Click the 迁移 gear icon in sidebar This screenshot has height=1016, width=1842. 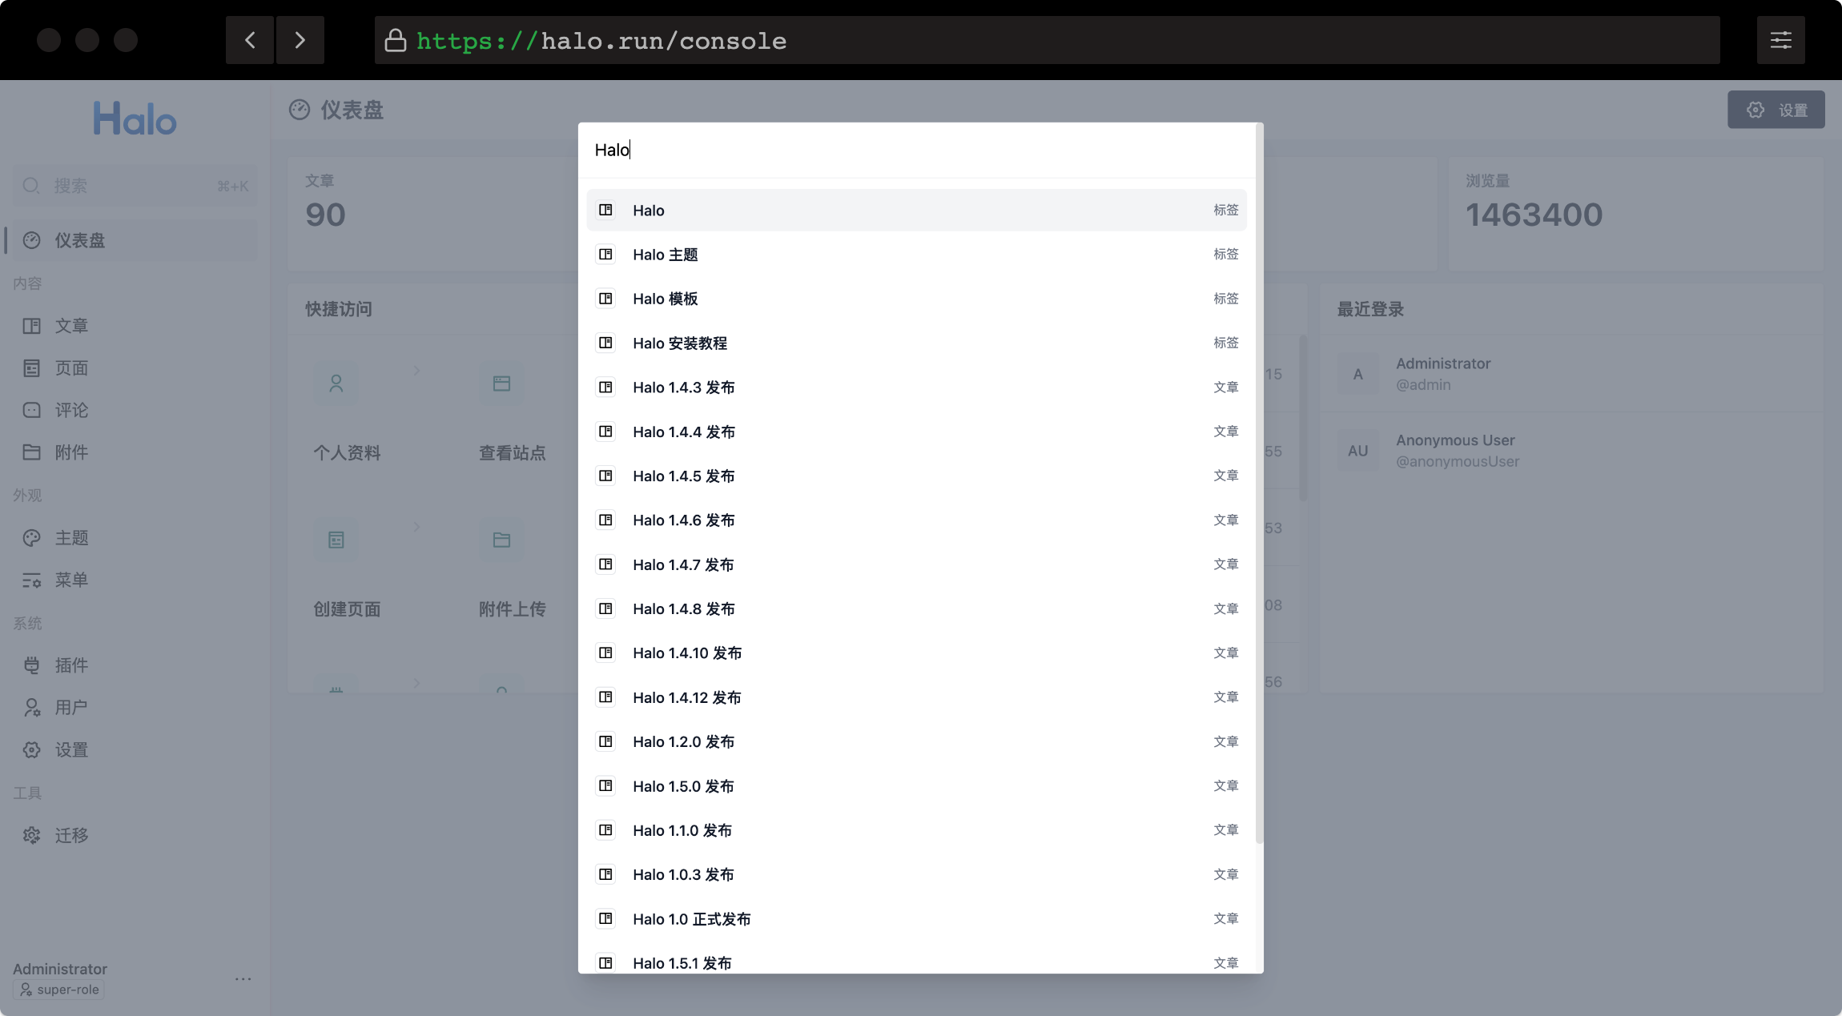pyautogui.click(x=32, y=835)
